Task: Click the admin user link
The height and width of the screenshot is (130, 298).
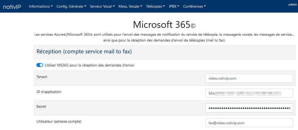Action: pos(292,5)
